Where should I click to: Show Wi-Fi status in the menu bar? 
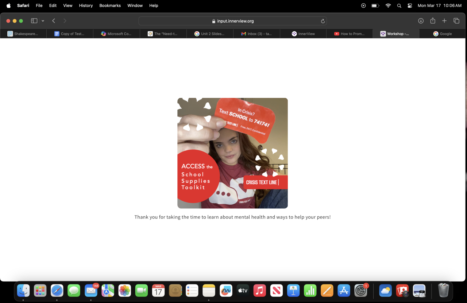(388, 5)
